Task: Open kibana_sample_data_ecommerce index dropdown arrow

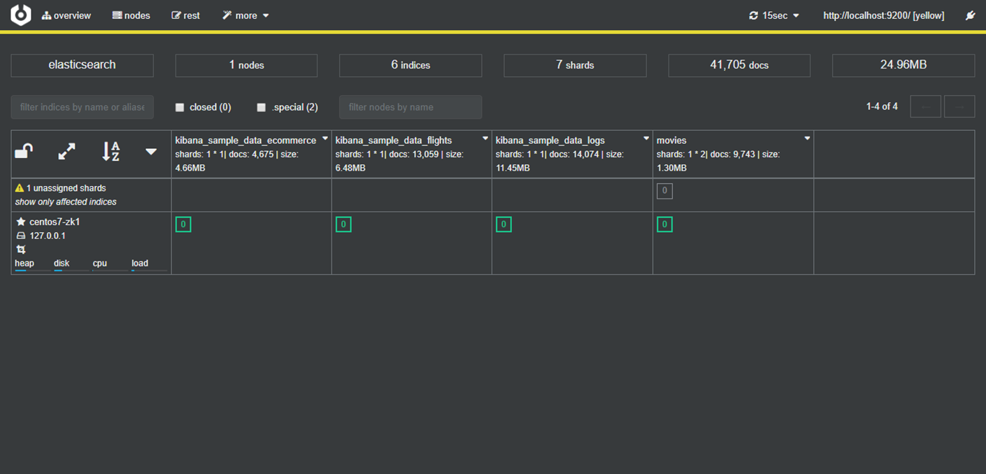Action: (325, 139)
